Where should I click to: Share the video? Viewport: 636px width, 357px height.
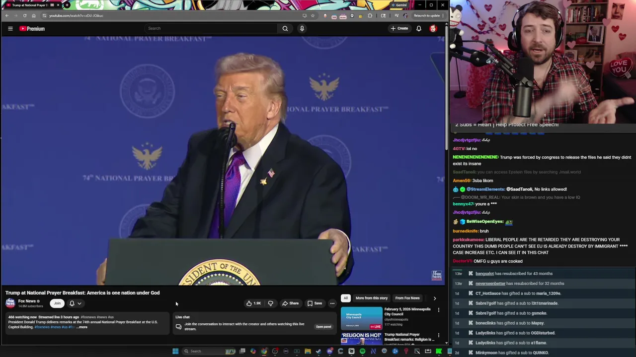[x=291, y=303]
